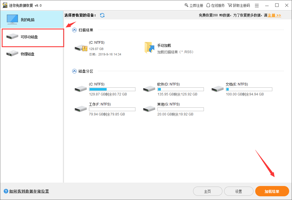Click the 手动加载 folder icon
The image size is (292, 200).
click(x=149, y=48)
